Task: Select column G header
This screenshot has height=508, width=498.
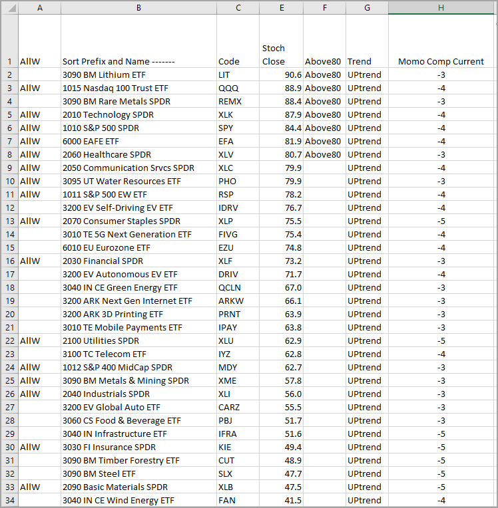Action: tap(367, 8)
